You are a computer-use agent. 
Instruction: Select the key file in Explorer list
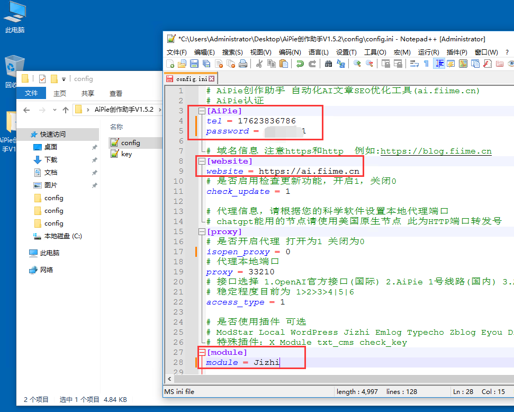tap(126, 154)
